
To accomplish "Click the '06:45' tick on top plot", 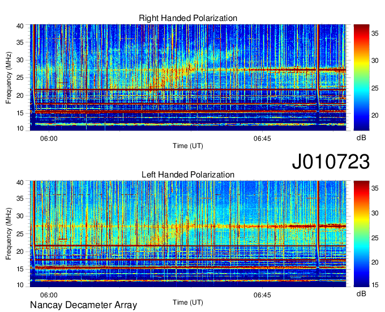I will tap(262, 138).
